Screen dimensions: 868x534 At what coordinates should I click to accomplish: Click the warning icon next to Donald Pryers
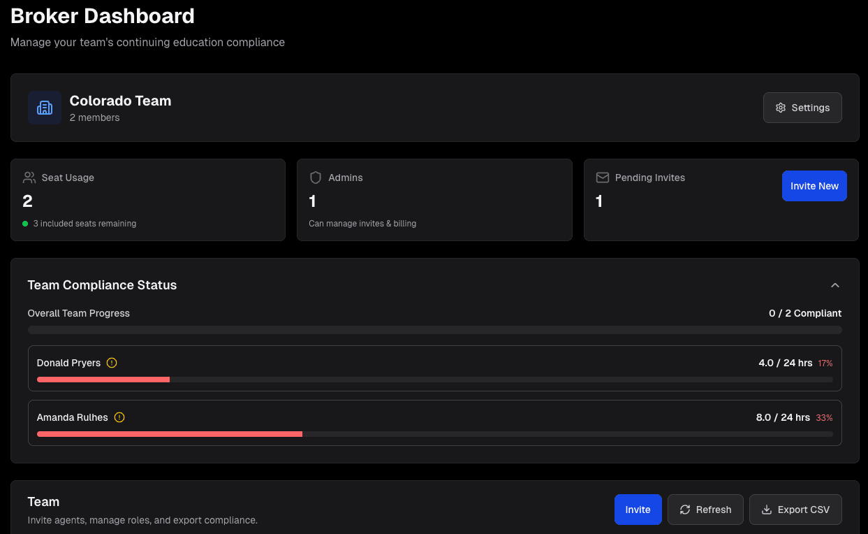click(x=112, y=363)
